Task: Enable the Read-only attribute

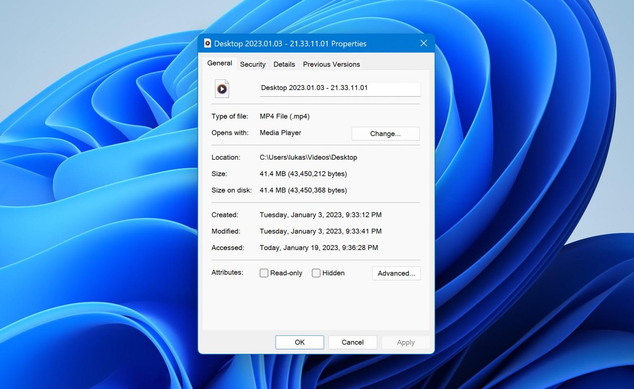Action: point(264,273)
